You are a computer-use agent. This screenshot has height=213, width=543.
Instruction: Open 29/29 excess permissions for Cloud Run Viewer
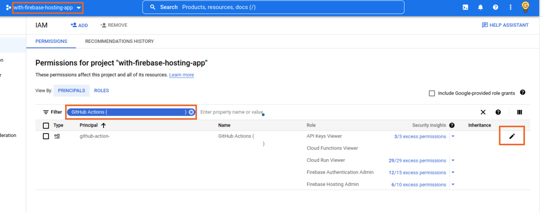pyautogui.click(x=417, y=161)
